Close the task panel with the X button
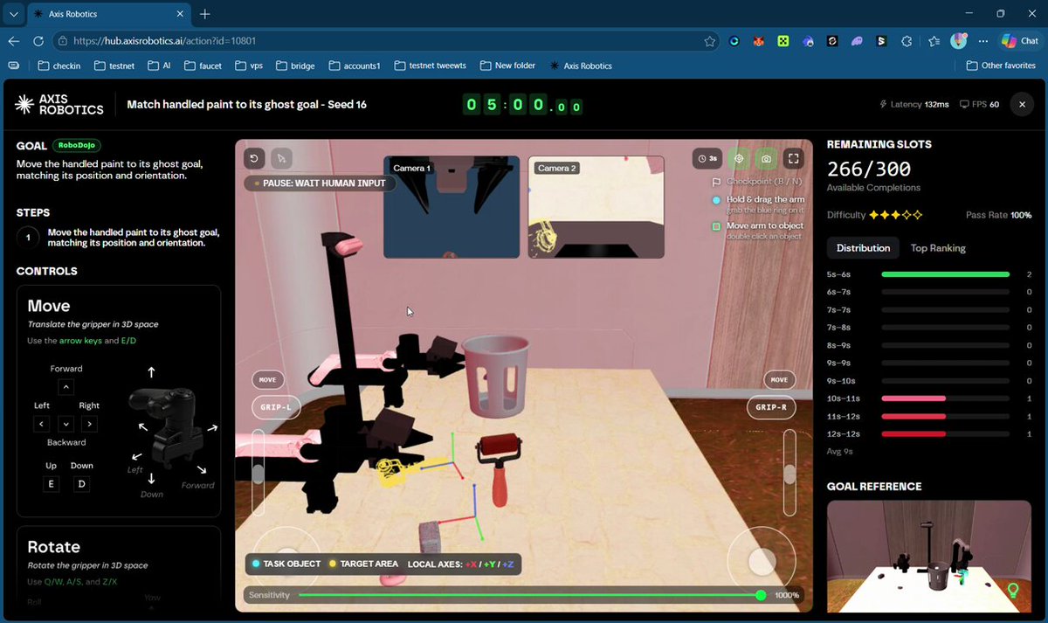The width and height of the screenshot is (1048, 623). [1022, 104]
